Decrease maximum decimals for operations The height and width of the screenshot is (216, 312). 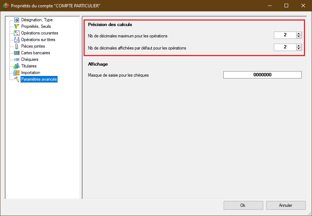[x=299, y=37]
